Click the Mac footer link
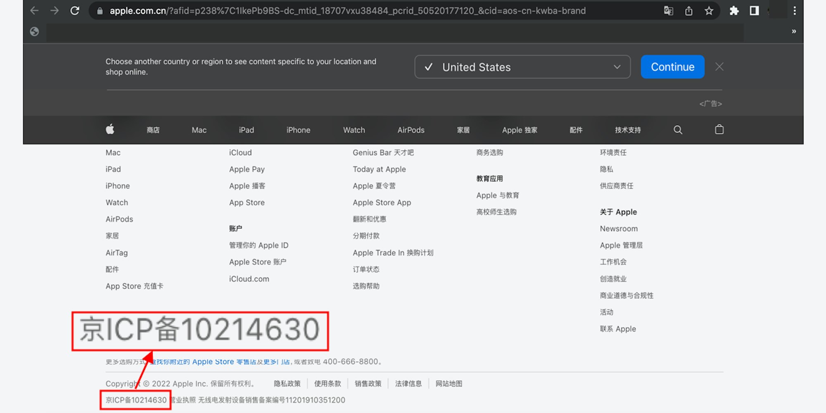This screenshot has width=826, height=413. [x=113, y=152]
